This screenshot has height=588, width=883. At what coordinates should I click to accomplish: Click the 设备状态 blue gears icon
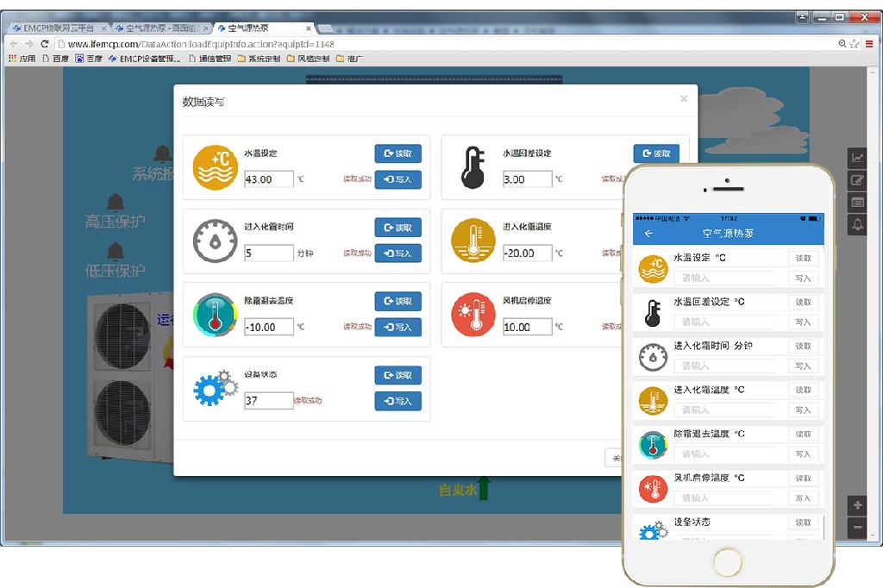tap(215, 388)
